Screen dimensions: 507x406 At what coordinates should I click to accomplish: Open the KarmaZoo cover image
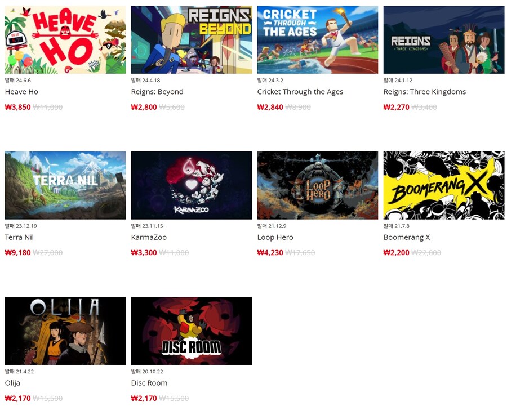click(x=192, y=185)
